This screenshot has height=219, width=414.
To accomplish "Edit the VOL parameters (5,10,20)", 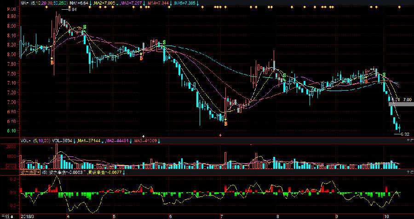I will tap(42, 141).
